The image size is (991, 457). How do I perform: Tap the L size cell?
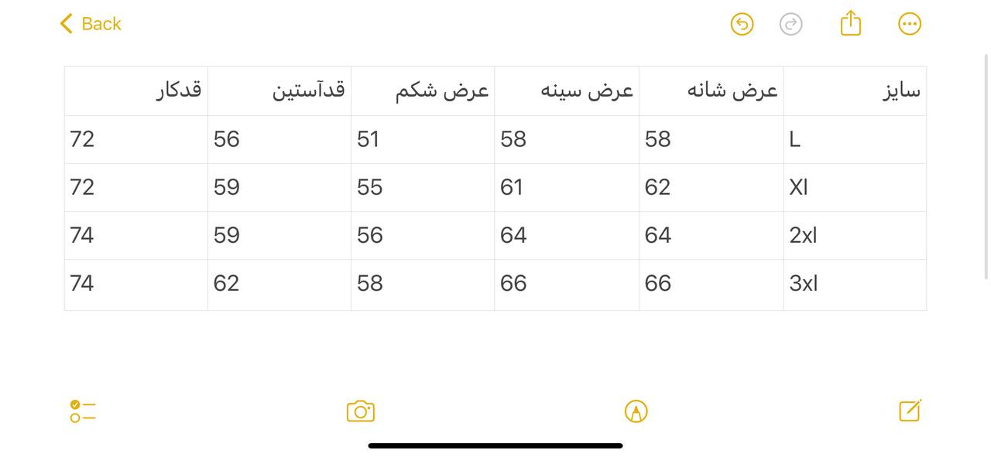click(x=855, y=140)
